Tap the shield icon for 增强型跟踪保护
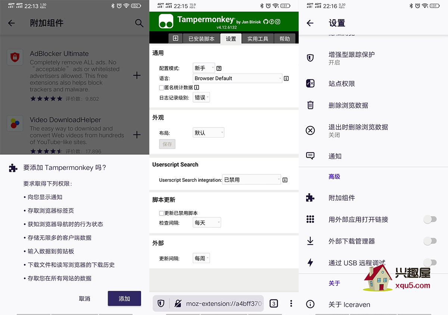Image resolution: width=448 pixels, height=315 pixels. click(x=310, y=58)
